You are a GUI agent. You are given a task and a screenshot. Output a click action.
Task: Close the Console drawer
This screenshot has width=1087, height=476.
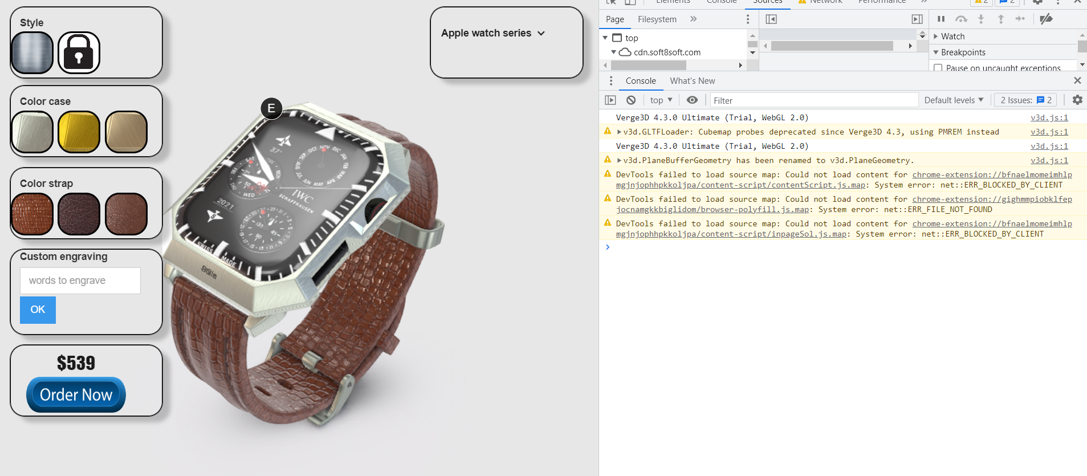coord(1077,80)
